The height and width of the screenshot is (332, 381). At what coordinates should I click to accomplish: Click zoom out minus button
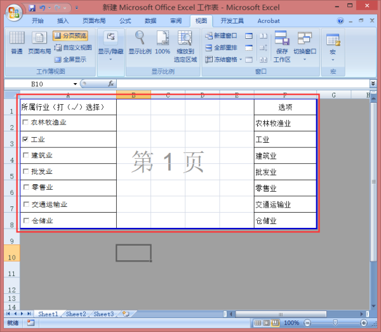pyautogui.click(x=307, y=323)
